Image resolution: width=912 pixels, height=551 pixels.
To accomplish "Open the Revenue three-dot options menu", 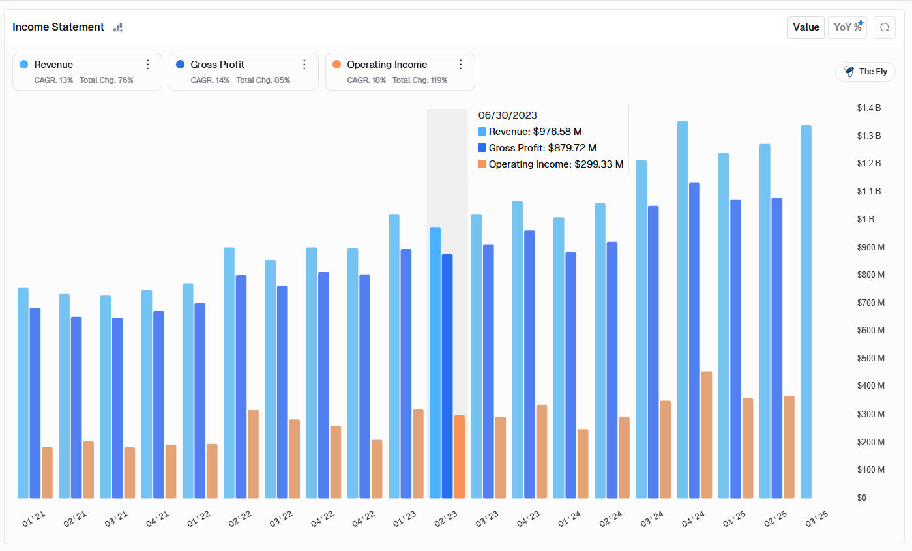I will pos(148,65).
